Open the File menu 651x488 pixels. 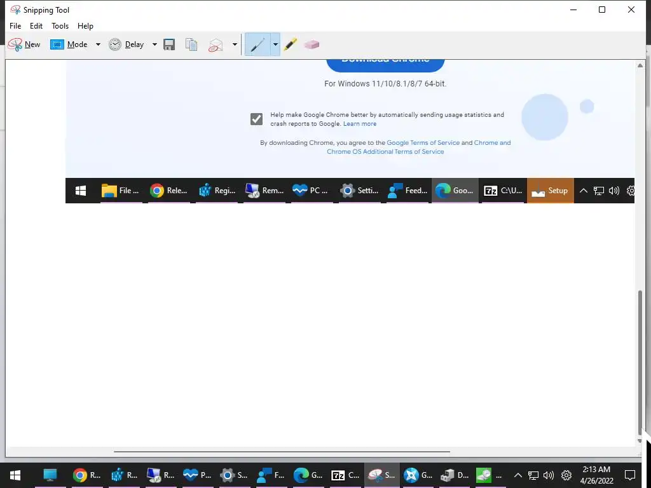tap(15, 25)
